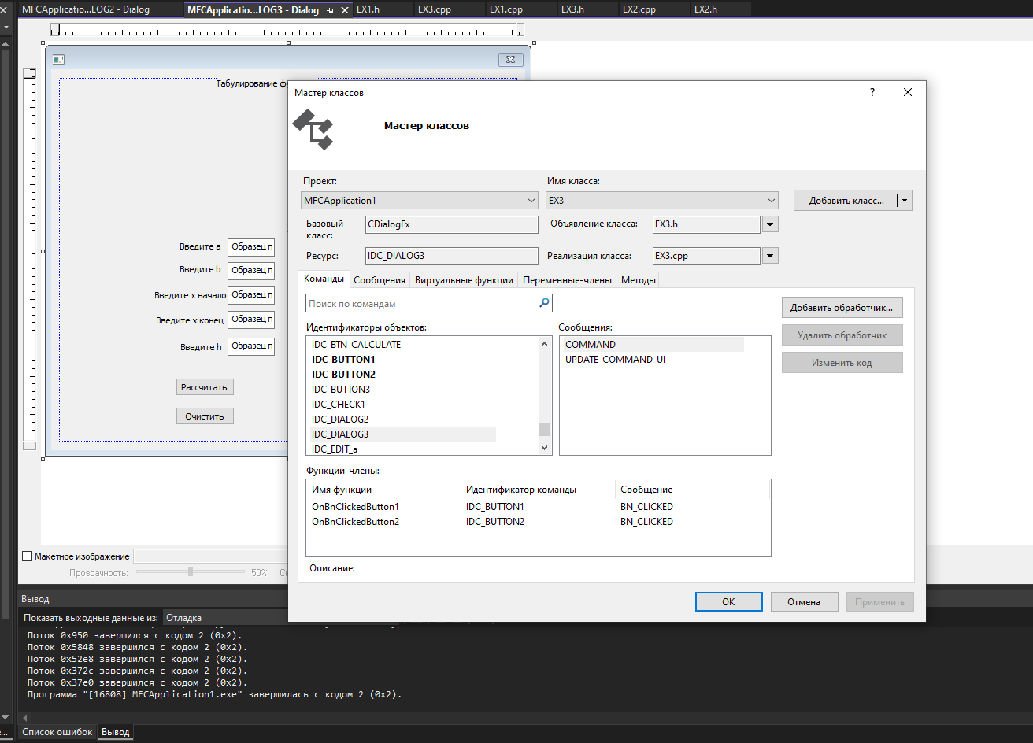Click the Мастер классов wizard logo icon
The height and width of the screenshot is (743, 1033).
[x=313, y=129]
